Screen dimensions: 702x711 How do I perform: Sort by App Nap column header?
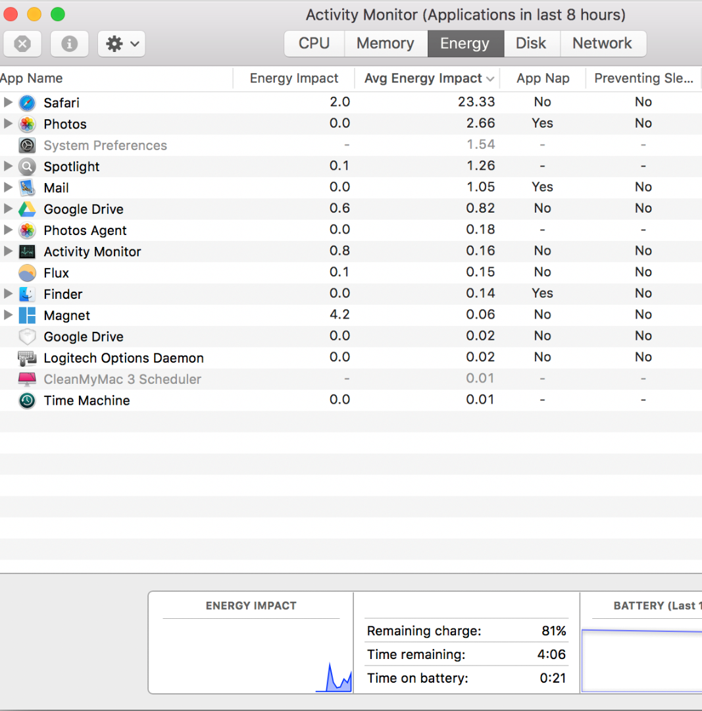point(542,78)
